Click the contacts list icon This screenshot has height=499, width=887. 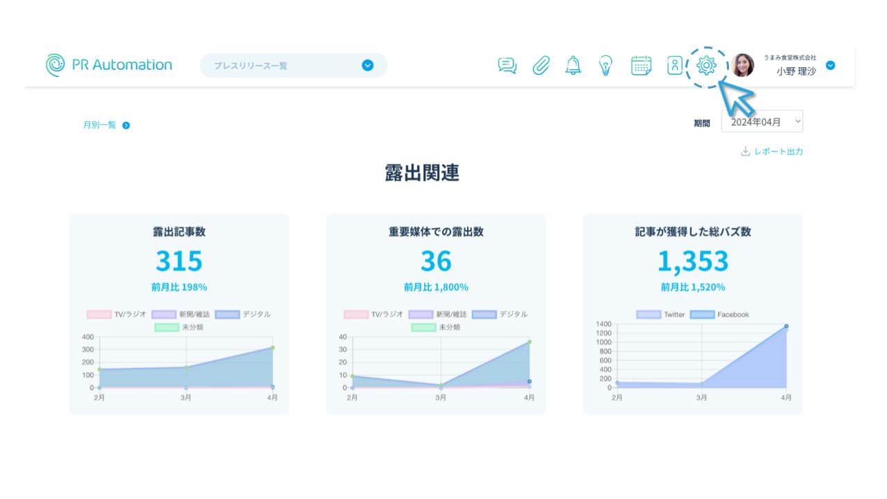tap(674, 65)
